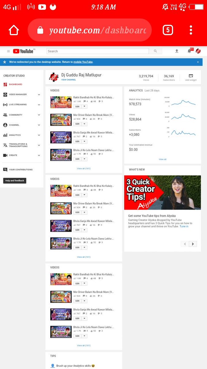
Task: Open the account avatar in YouTube header
Action: pos(198,51)
